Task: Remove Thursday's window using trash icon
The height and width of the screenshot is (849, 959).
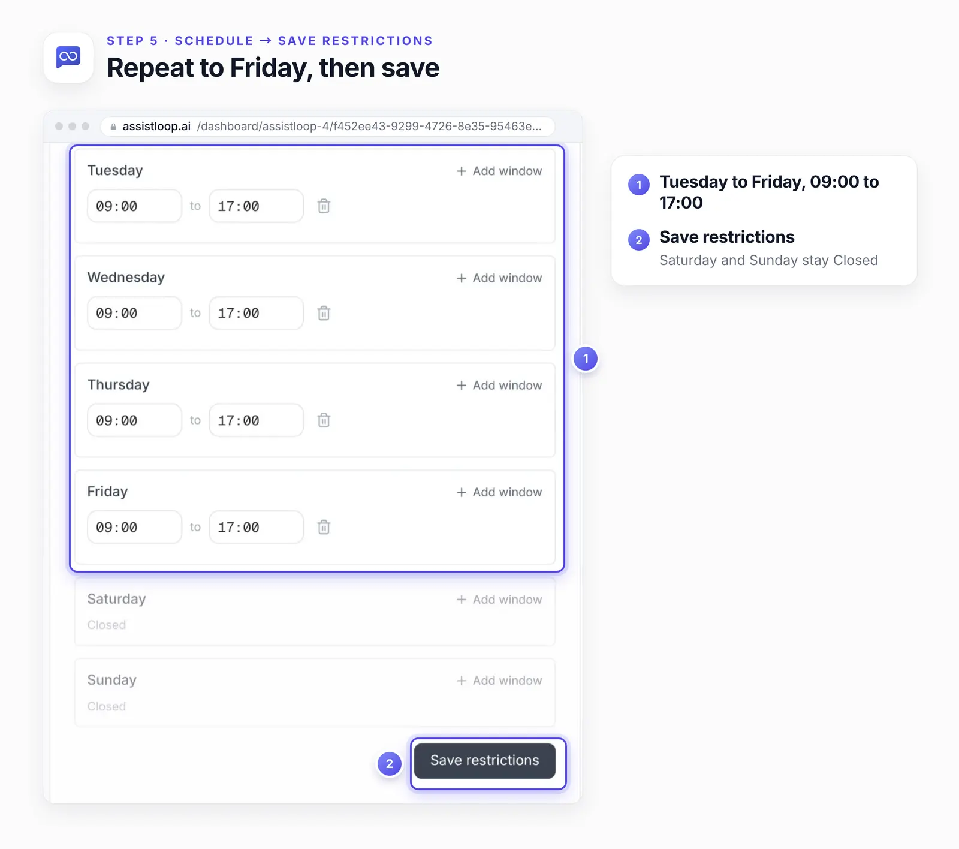Action: tap(324, 420)
